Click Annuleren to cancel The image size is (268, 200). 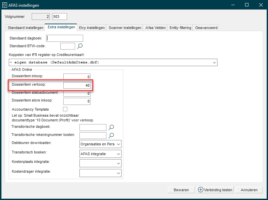pos(249,190)
